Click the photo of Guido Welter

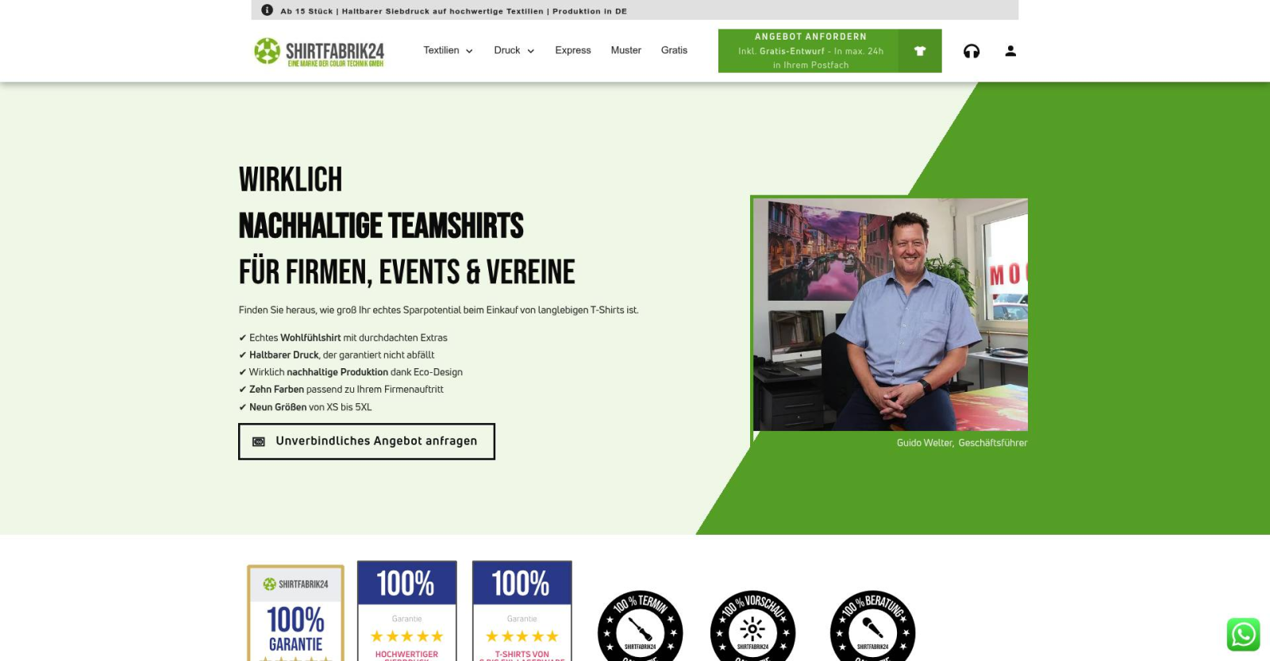click(x=890, y=314)
